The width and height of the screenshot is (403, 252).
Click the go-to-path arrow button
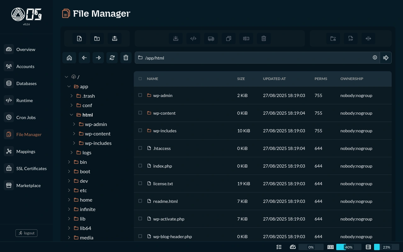tap(386, 58)
